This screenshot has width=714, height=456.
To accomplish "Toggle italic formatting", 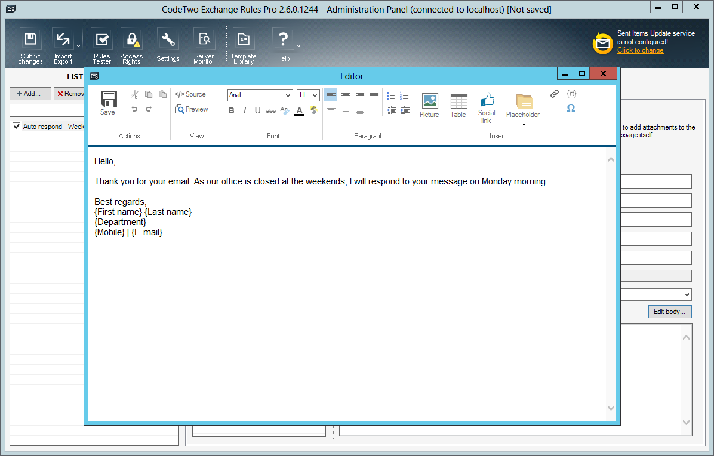I will pyautogui.click(x=245, y=110).
